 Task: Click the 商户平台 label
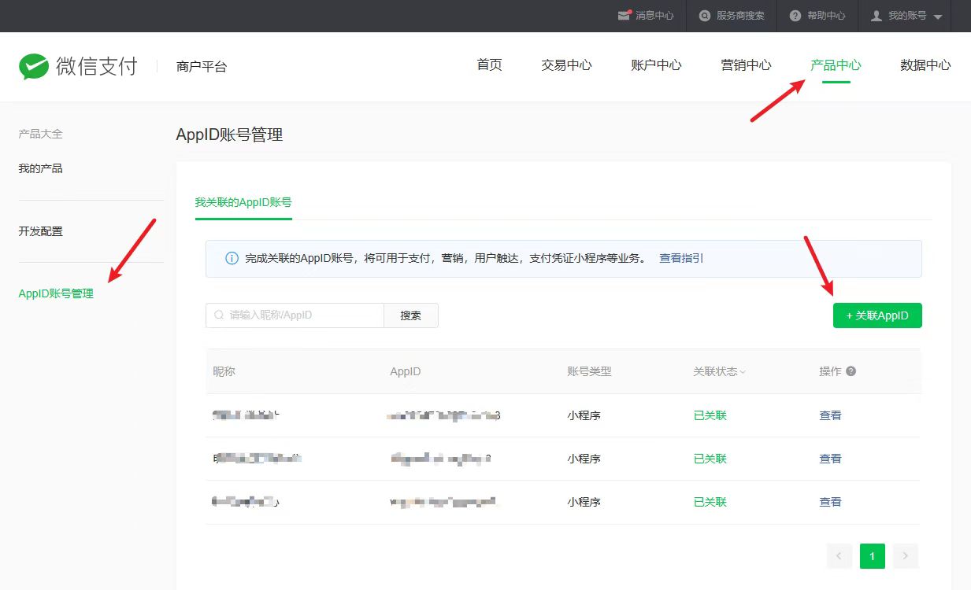click(x=202, y=67)
